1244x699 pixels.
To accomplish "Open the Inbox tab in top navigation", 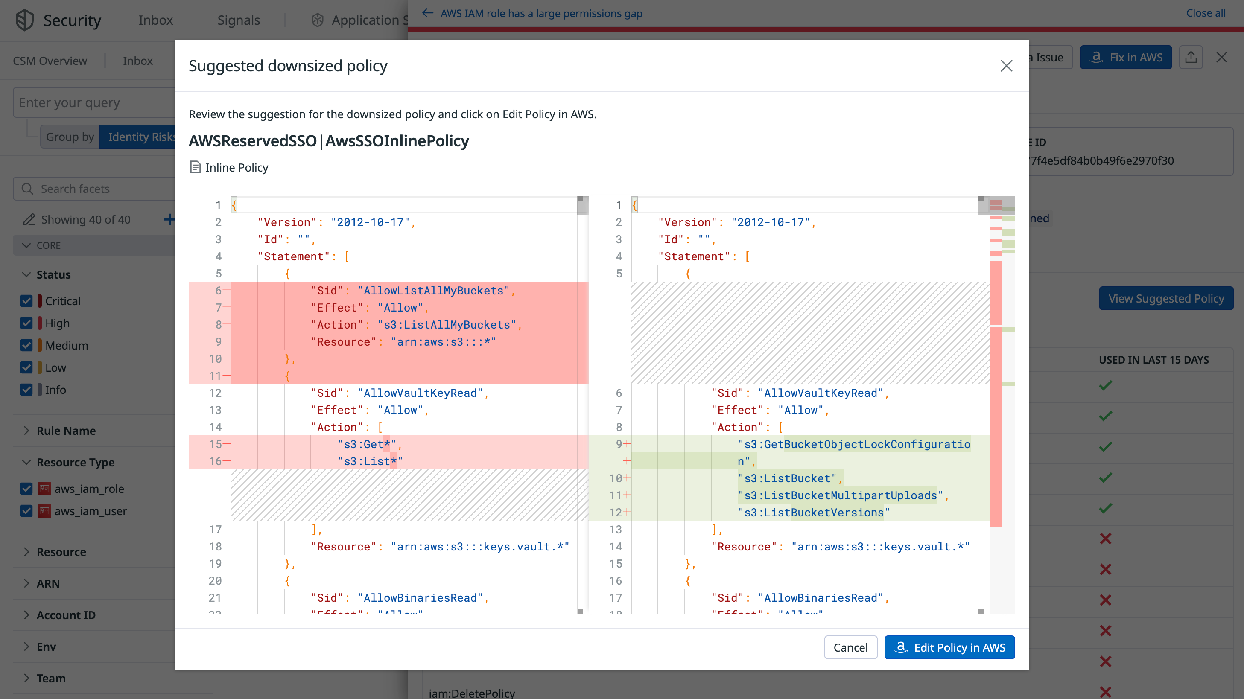I will click(x=155, y=20).
